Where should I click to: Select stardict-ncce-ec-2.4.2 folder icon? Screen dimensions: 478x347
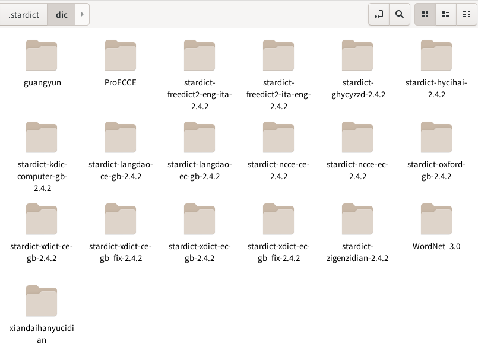(x=357, y=137)
